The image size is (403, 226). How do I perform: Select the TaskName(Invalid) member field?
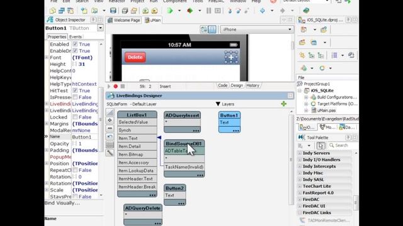(x=184, y=167)
